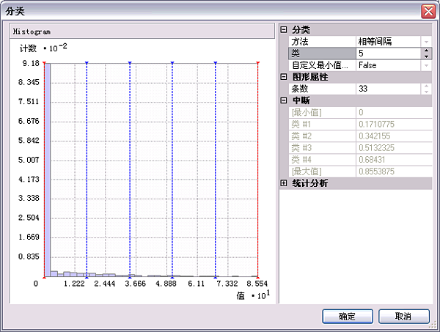This screenshot has width=440, height=332.
Task: Open the 方法 dropdown
Action: 426,42
